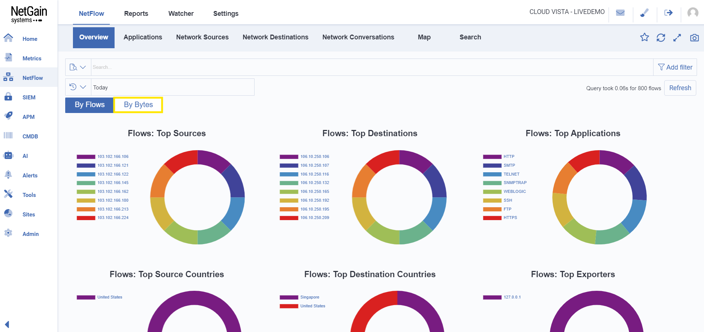Select the Network Conversations tab
This screenshot has height=332, width=704.
(x=358, y=37)
